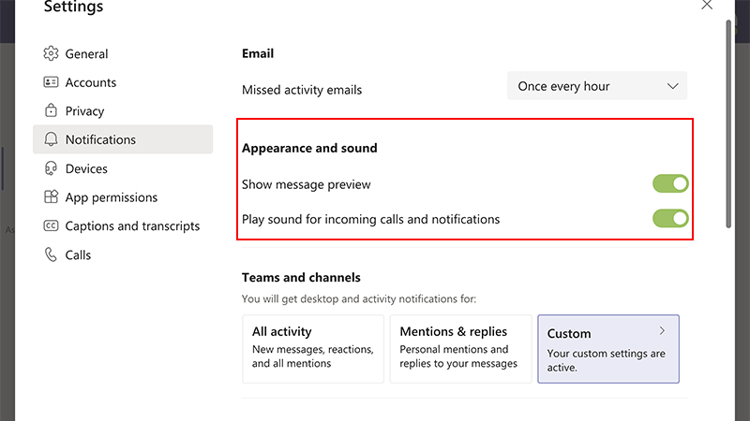Click the Calls phone icon

tap(51, 254)
